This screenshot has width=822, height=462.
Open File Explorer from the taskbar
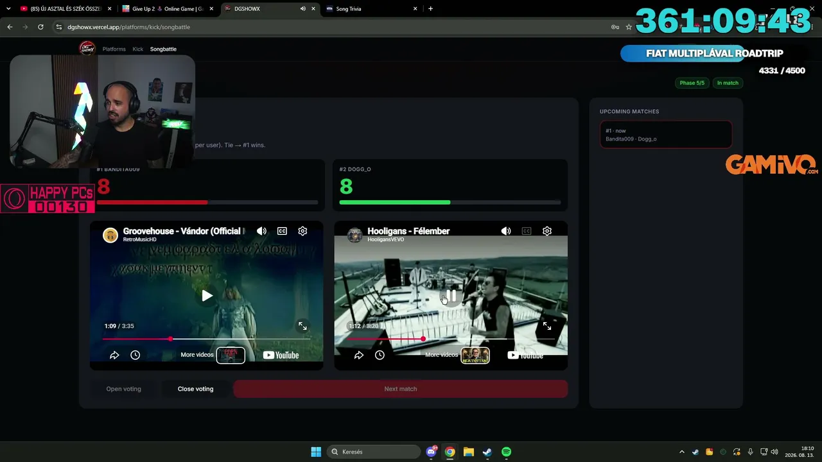point(469,452)
